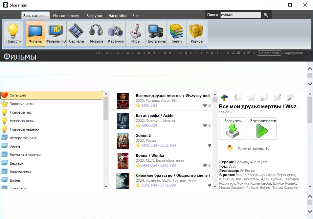The height and width of the screenshot is (219, 313).
Task: Select the Фильмы HD category icon
Action: point(56,33)
